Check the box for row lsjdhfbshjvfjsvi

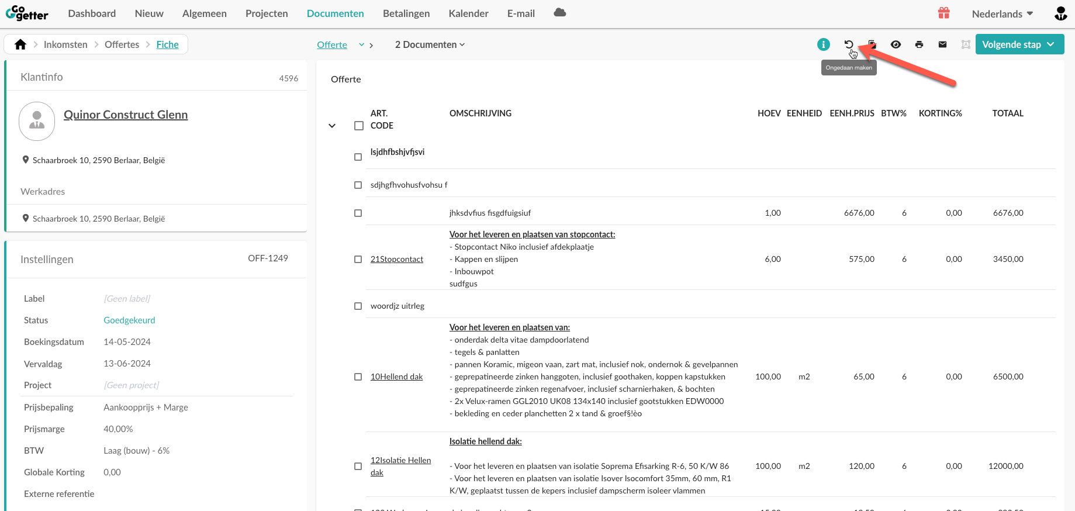coord(358,157)
